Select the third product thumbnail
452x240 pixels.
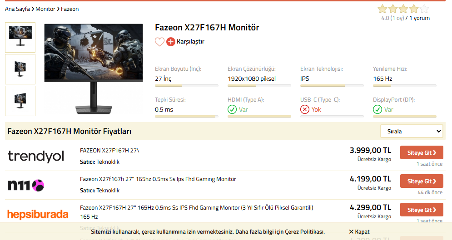(x=20, y=101)
